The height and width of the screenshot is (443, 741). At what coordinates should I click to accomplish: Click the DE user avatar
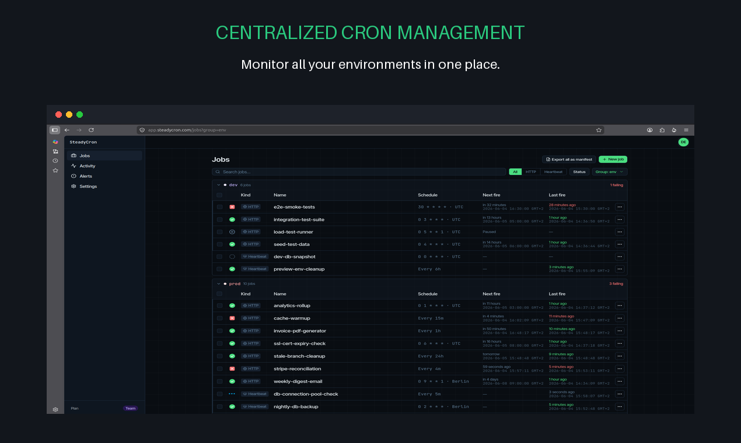click(683, 142)
